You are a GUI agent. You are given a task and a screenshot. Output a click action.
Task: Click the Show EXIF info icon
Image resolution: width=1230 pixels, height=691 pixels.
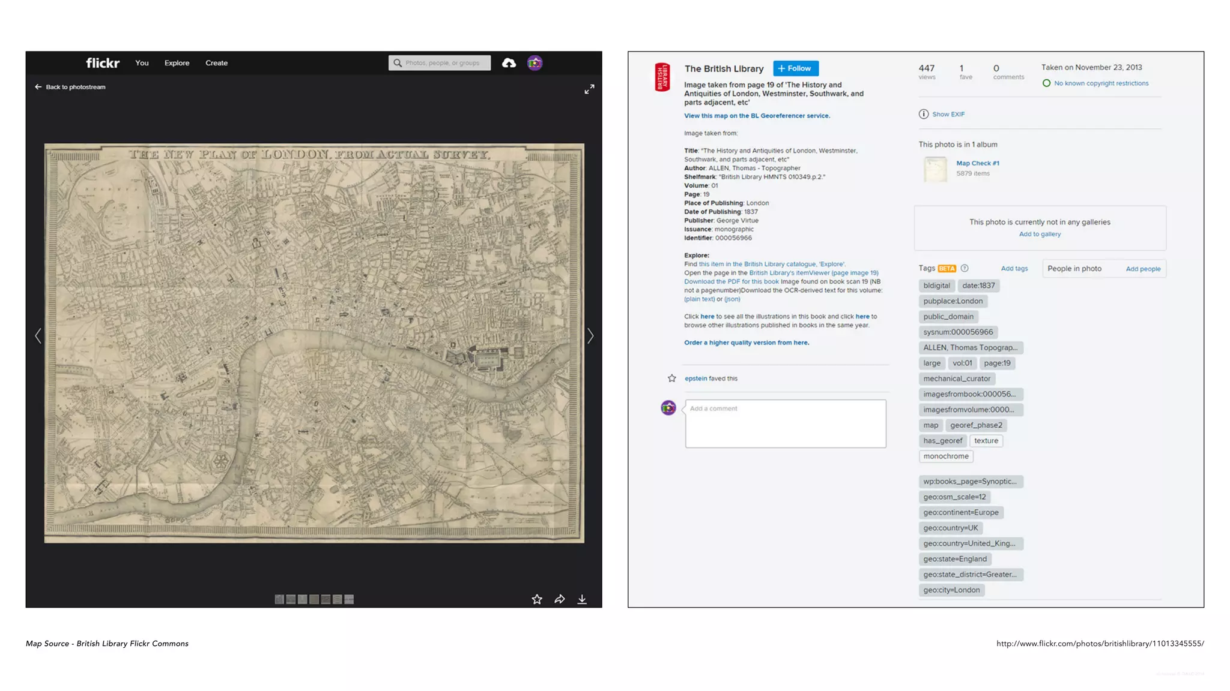[x=923, y=114]
